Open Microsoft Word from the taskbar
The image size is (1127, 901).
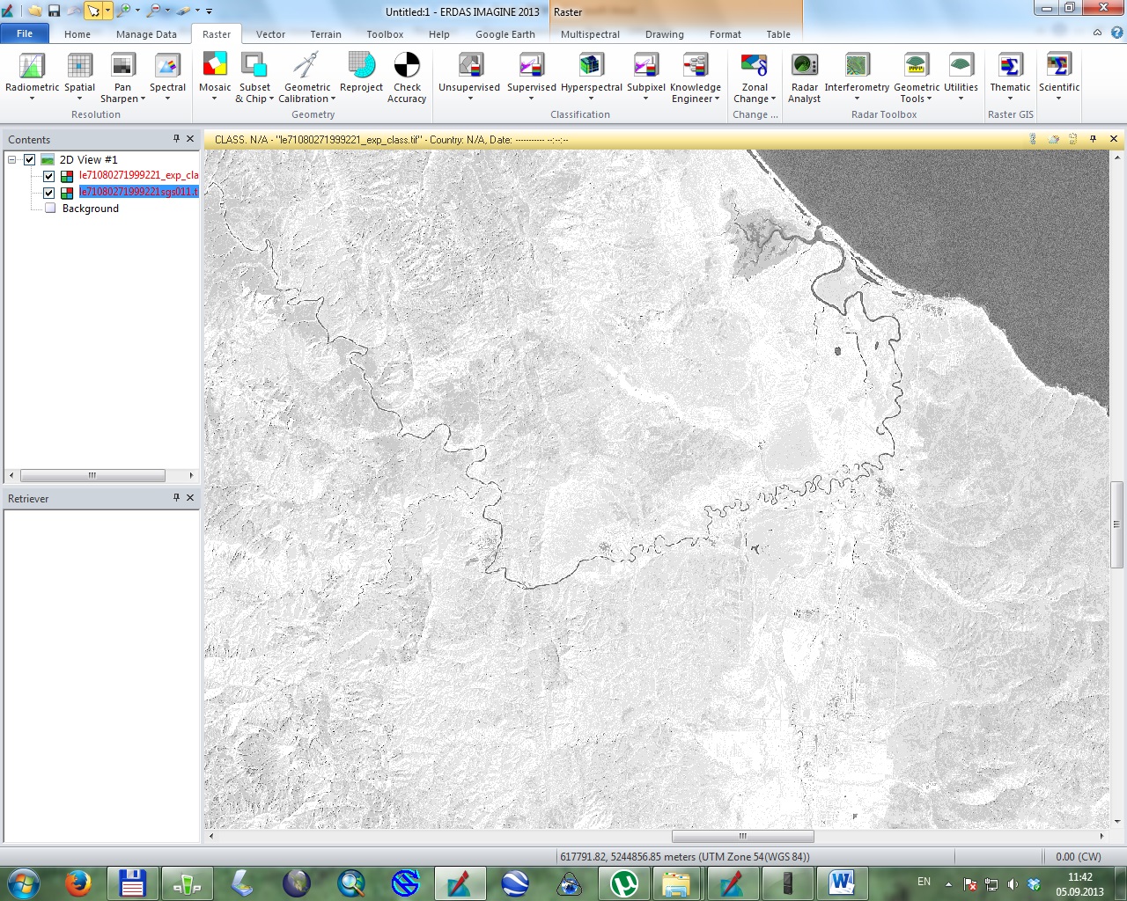pyautogui.click(x=842, y=883)
